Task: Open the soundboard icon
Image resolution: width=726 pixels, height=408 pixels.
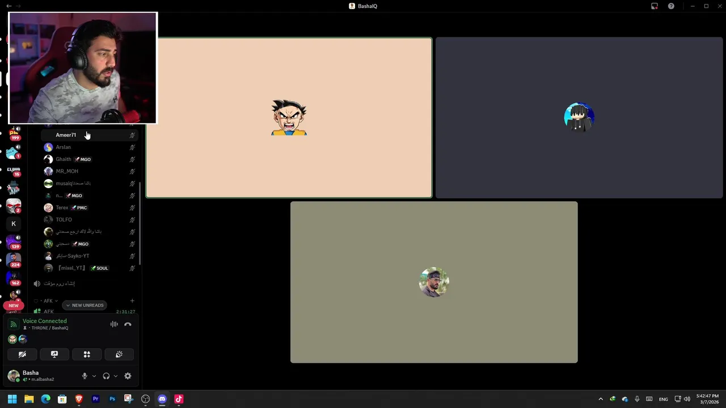Action: 119,354
